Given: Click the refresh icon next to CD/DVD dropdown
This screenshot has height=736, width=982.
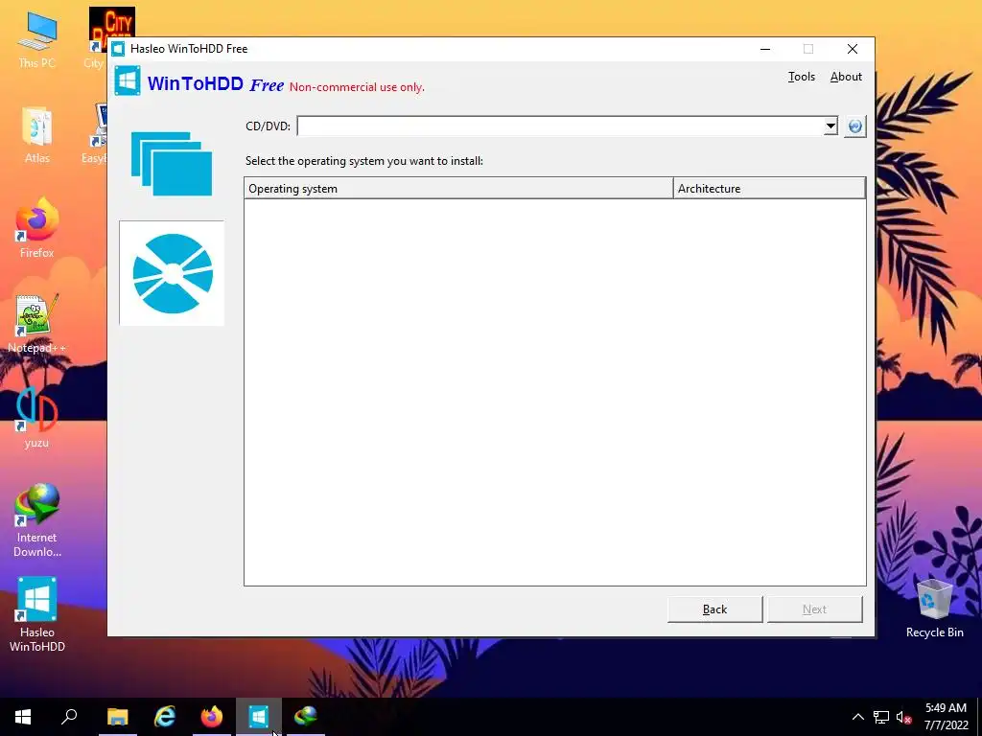Looking at the screenshot, I should (x=854, y=126).
